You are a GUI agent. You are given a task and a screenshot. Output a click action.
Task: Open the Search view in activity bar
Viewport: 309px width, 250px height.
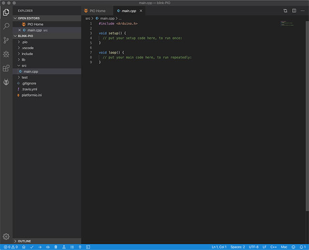coord(6,26)
